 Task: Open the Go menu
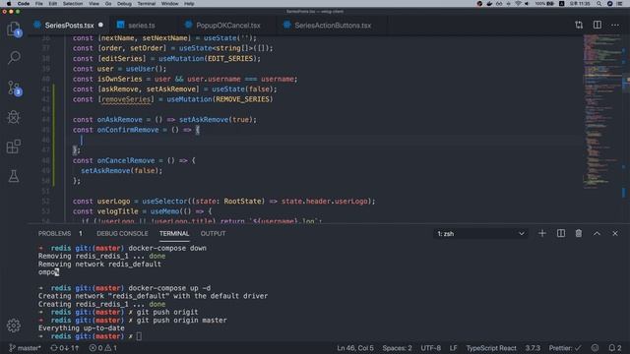(x=108, y=4)
